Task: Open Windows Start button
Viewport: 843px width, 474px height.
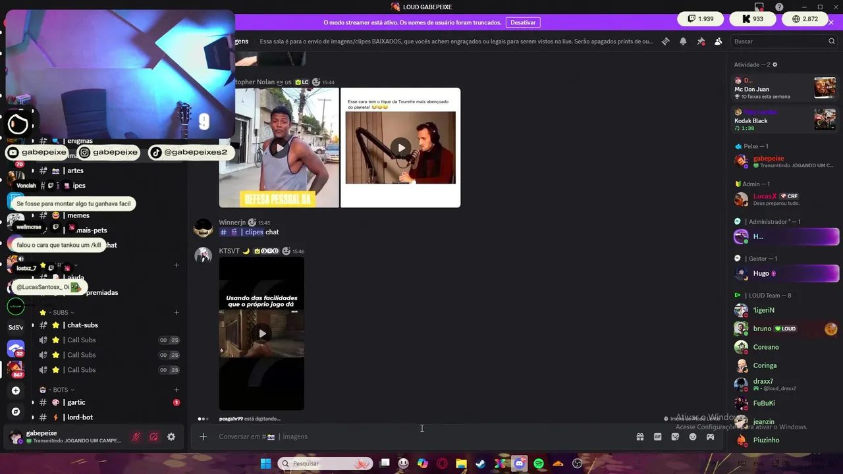Action: click(x=265, y=463)
